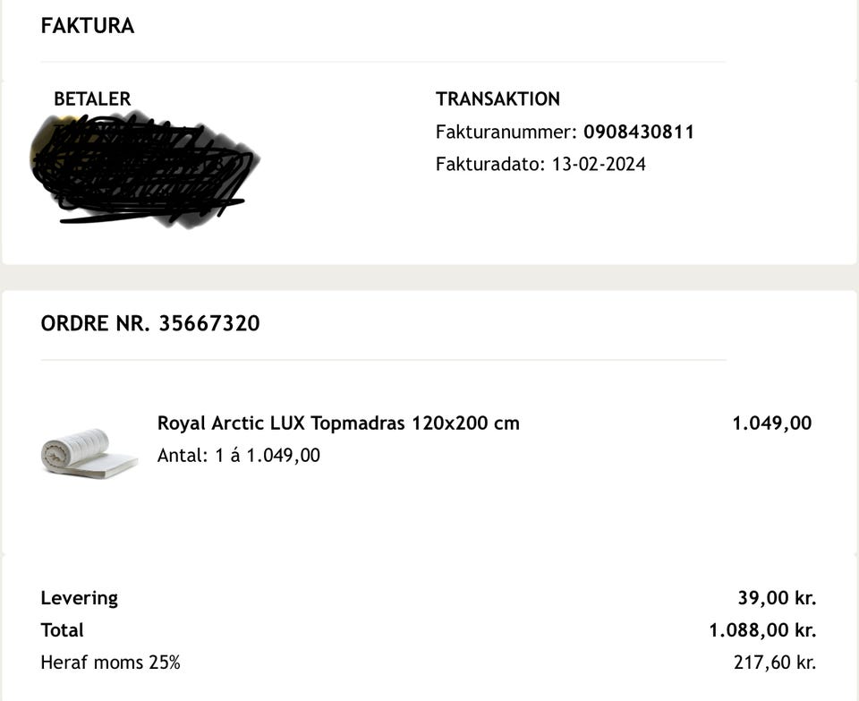
Task: Click the Levering label
Action: [79, 598]
